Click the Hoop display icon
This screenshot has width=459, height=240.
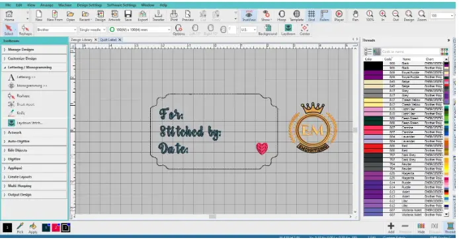tap(282, 15)
